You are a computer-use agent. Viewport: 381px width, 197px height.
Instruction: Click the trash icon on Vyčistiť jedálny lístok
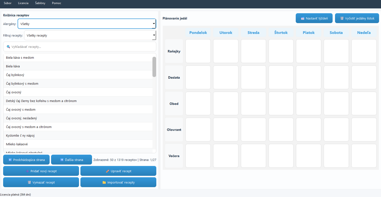tap(342, 18)
